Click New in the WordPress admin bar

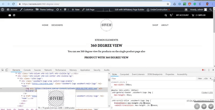(76, 10)
